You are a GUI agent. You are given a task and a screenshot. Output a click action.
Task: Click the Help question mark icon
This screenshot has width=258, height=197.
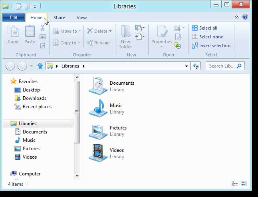(245, 17)
